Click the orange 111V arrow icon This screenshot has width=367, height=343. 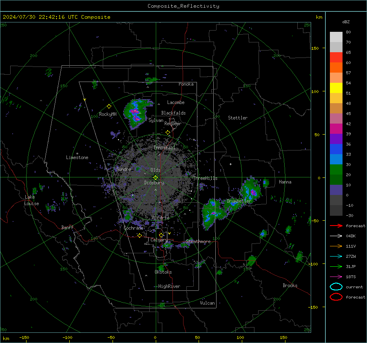tap(336, 246)
